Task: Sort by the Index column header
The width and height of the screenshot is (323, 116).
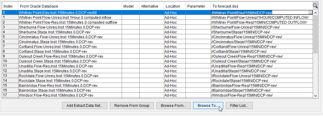Action: click(x=10, y=6)
